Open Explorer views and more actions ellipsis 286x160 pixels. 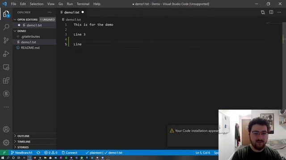point(50,12)
